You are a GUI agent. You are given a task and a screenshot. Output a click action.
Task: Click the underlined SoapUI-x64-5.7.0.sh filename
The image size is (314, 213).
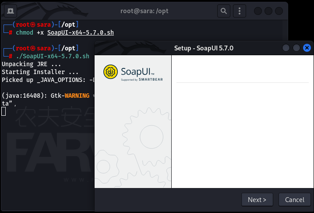click(x=81, y=32)
